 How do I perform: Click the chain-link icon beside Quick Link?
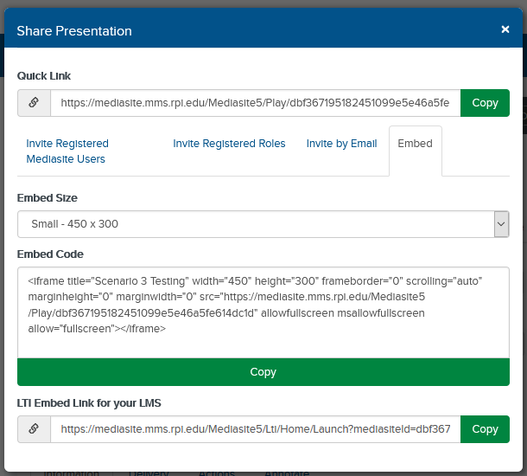pyautogui.click(x=34, y=103)
